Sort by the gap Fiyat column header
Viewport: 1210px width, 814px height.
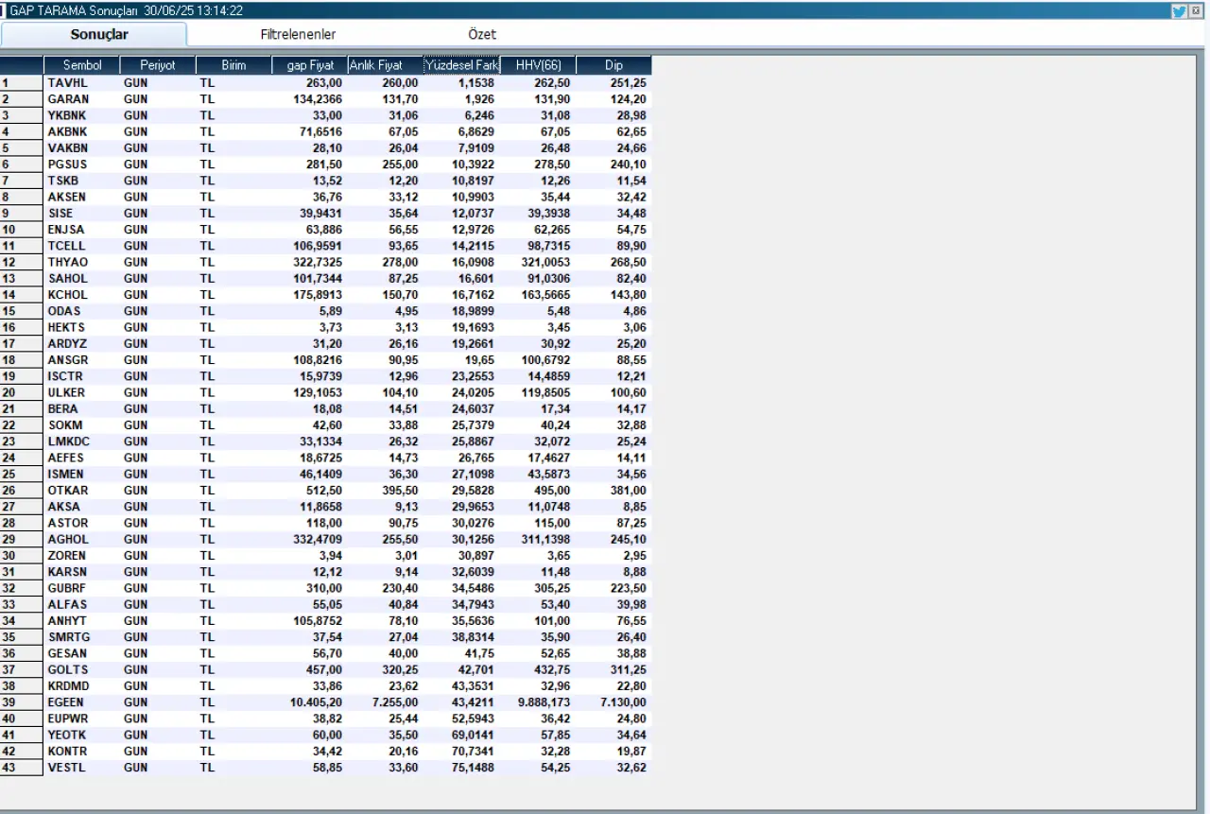click(x=310, y=65)
